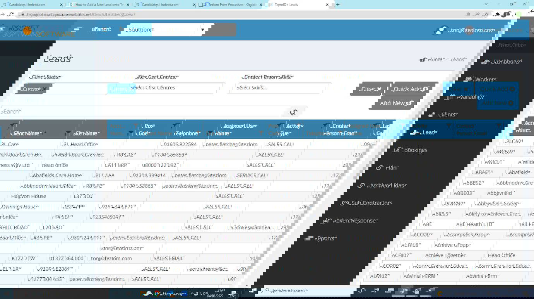The height and width of the screenshot is (299, 534).
Task: Click the Home breadcrumb link
Action: point(435,59)
